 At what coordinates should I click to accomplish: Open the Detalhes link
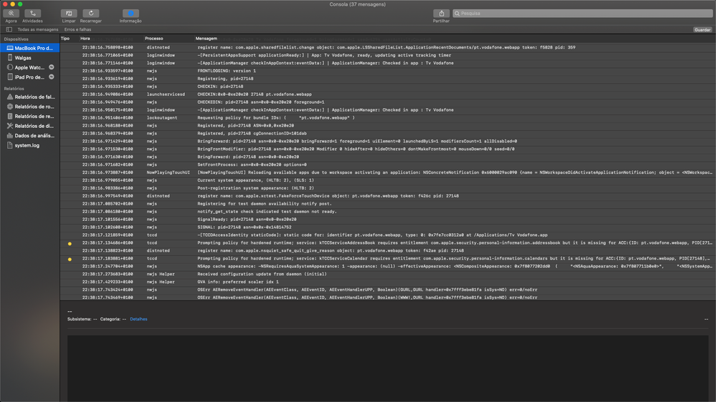tap(138, 319)
